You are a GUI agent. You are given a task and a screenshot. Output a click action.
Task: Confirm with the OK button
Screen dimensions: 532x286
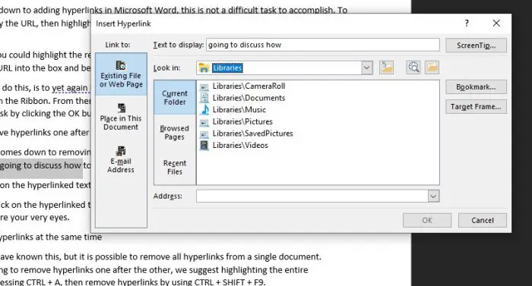click(x=427, y=220)
